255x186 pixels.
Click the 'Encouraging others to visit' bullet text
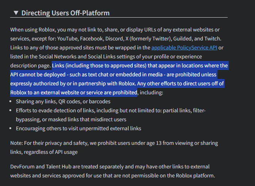pyautogui.click(x=78, y=128)
